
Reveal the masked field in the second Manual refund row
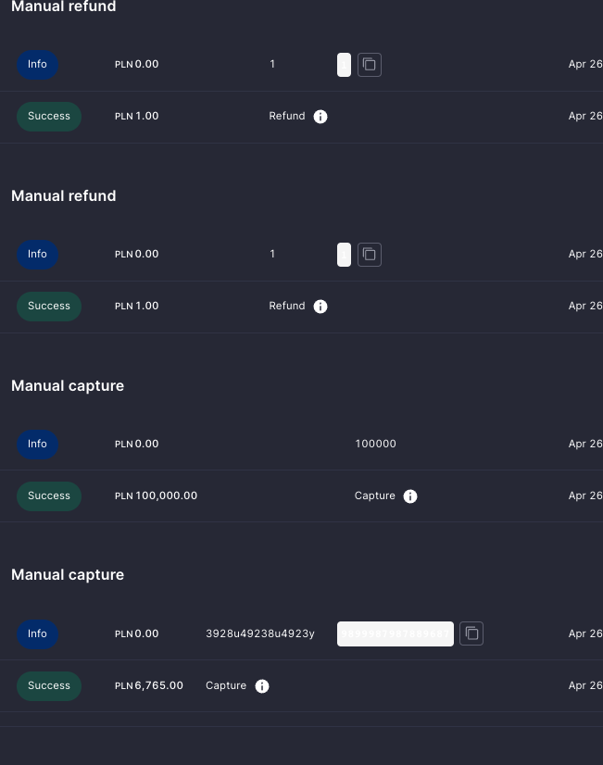click(344, 255)
